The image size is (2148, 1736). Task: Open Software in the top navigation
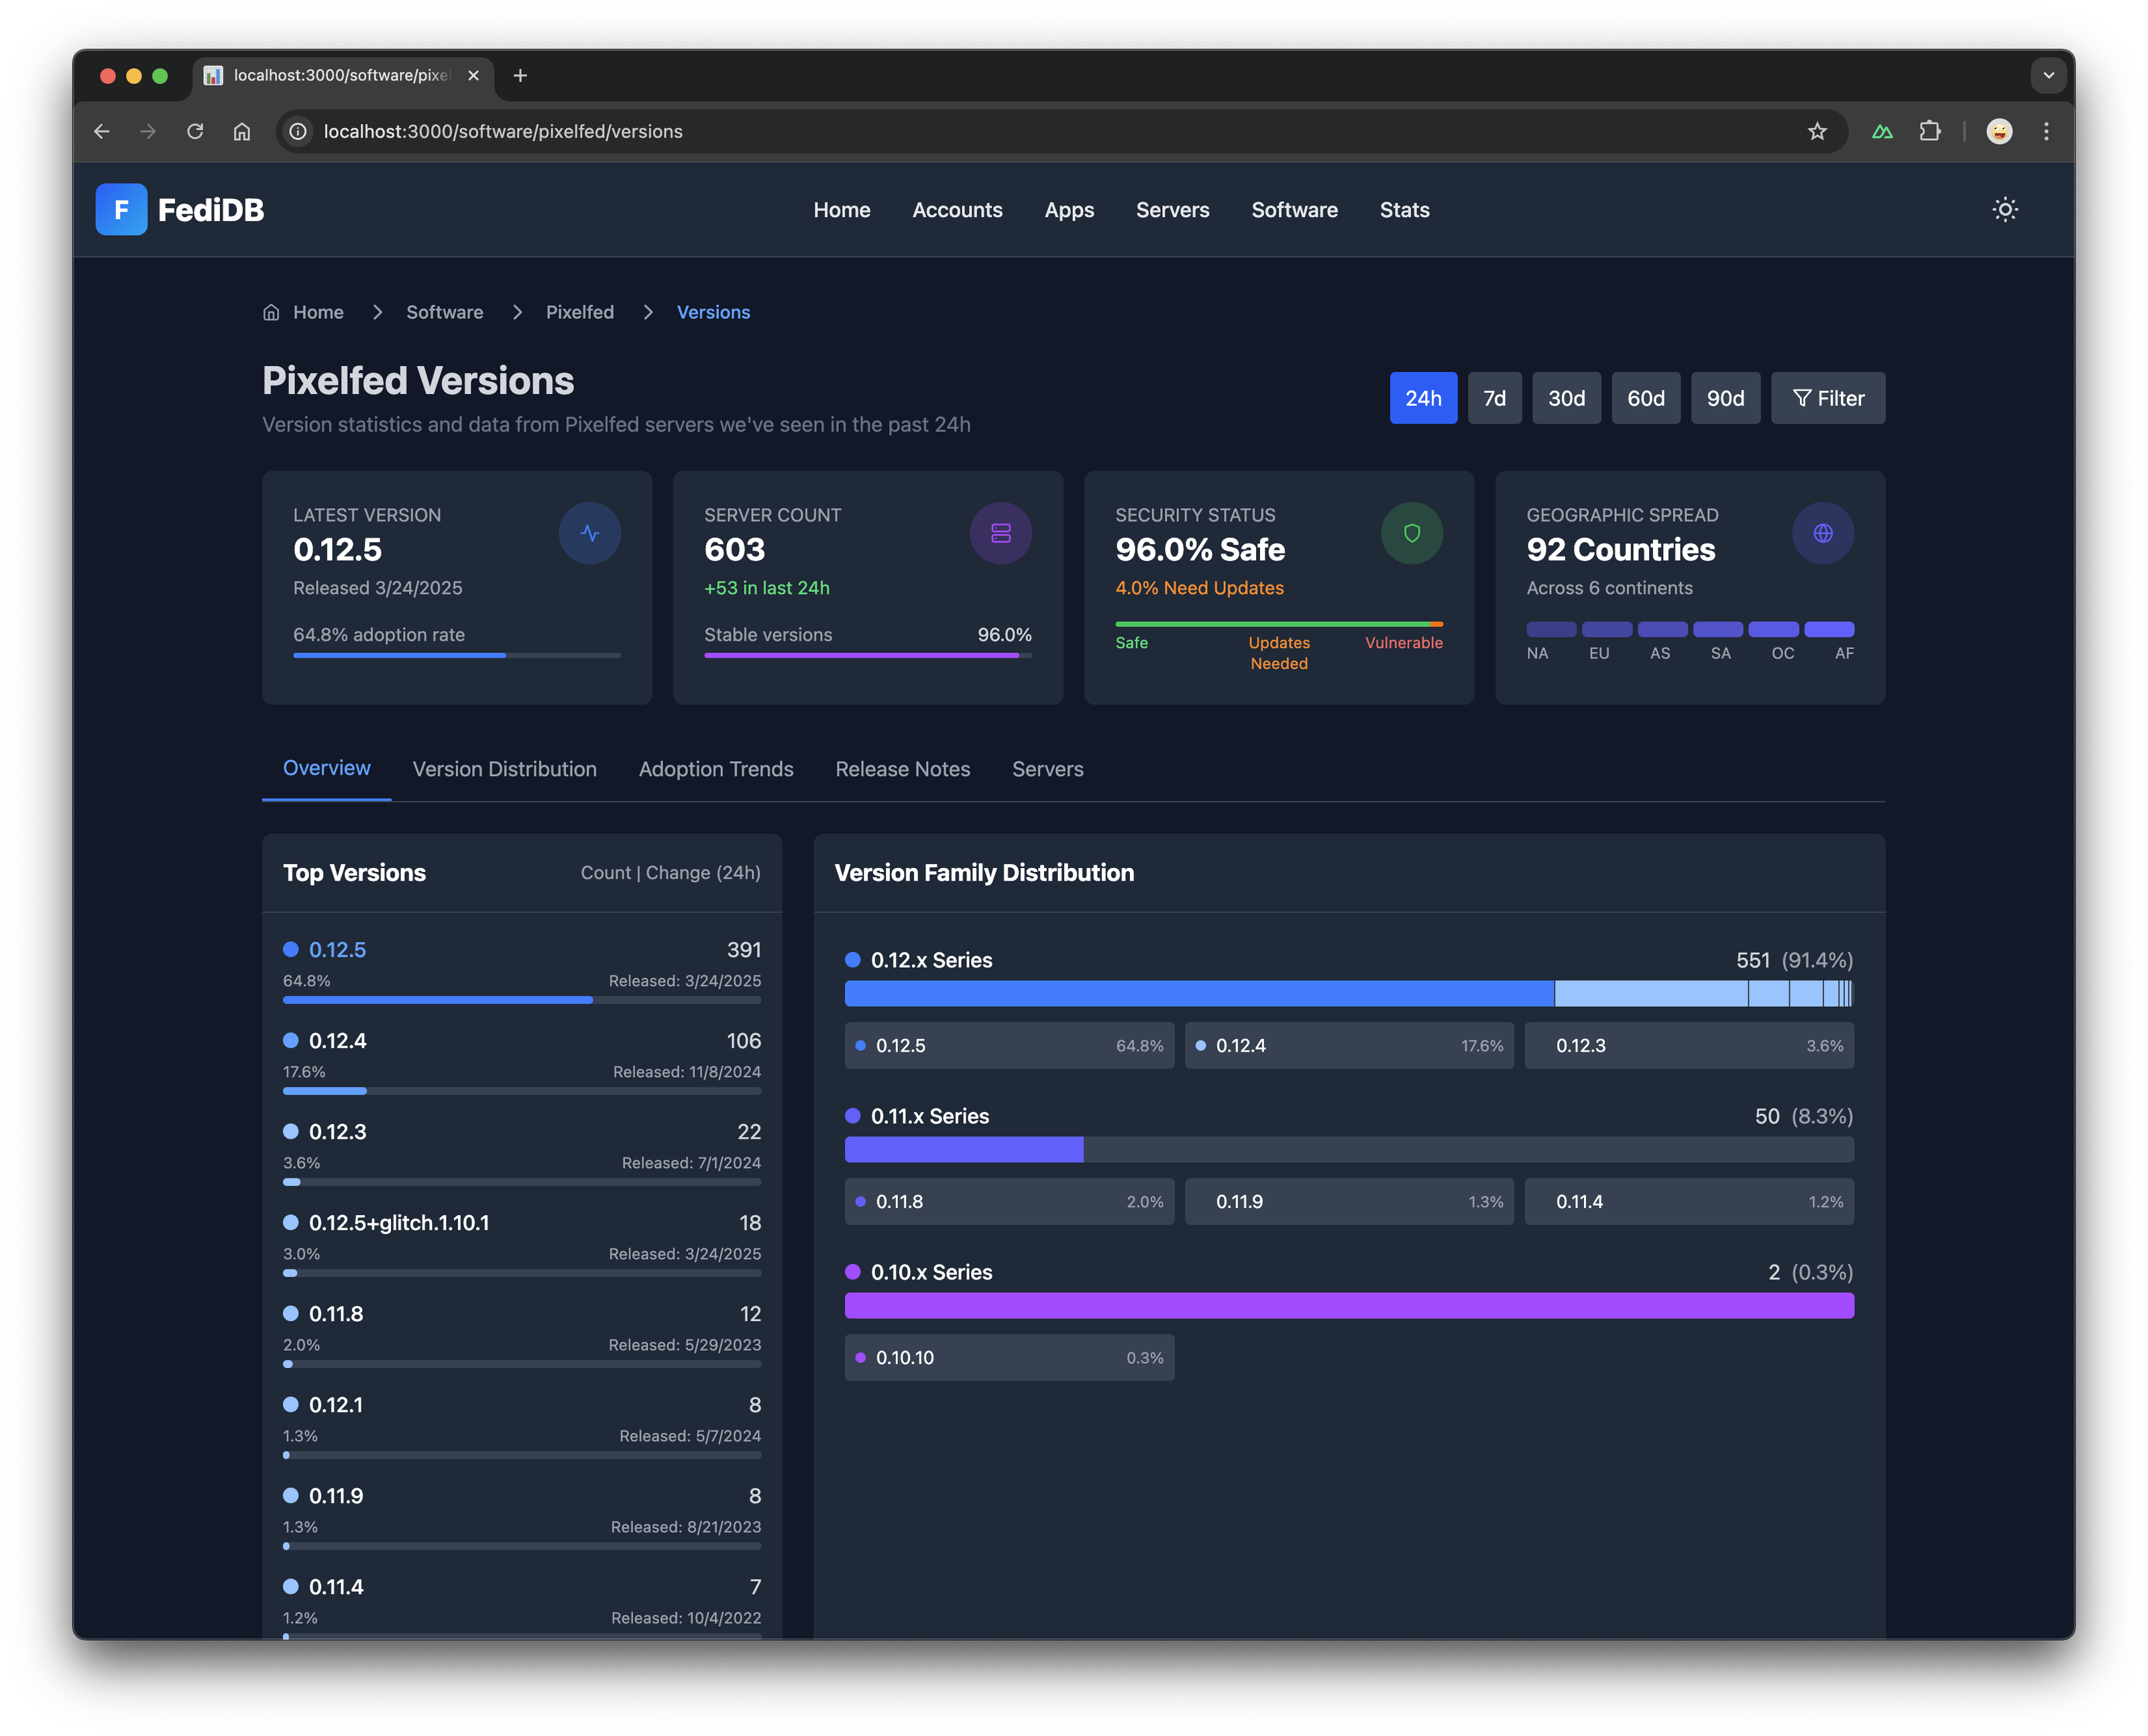tap(1294, 210)
